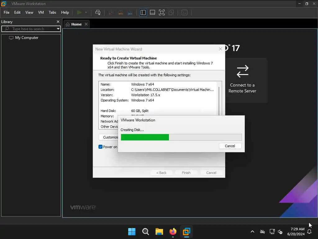The image size is (318, 239).
Task: Click the Unity mode toolbar icon
Action: click(171, 12)
